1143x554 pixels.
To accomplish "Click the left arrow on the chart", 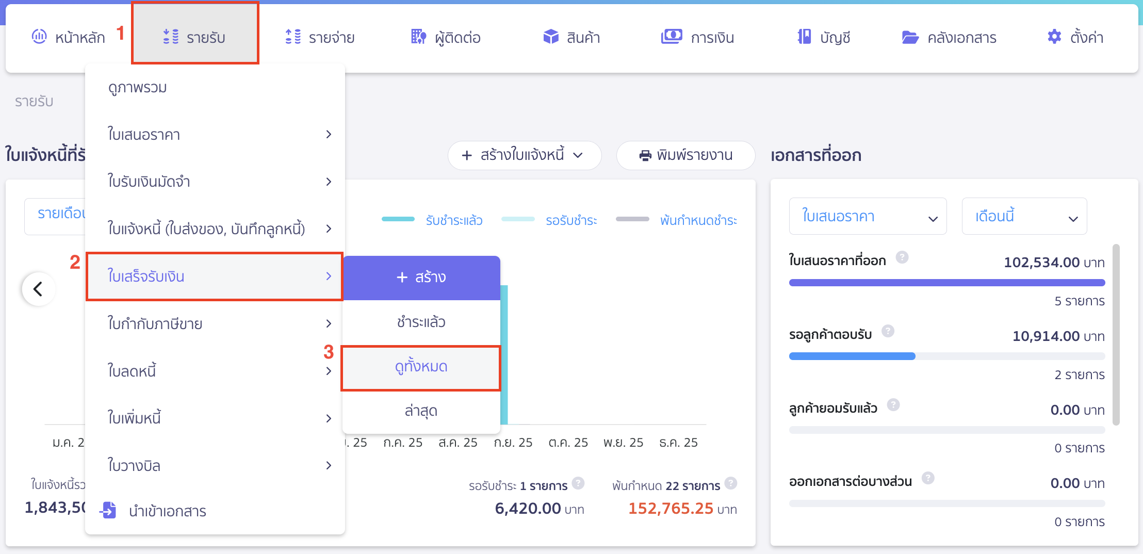I will (x=38, y=289).
